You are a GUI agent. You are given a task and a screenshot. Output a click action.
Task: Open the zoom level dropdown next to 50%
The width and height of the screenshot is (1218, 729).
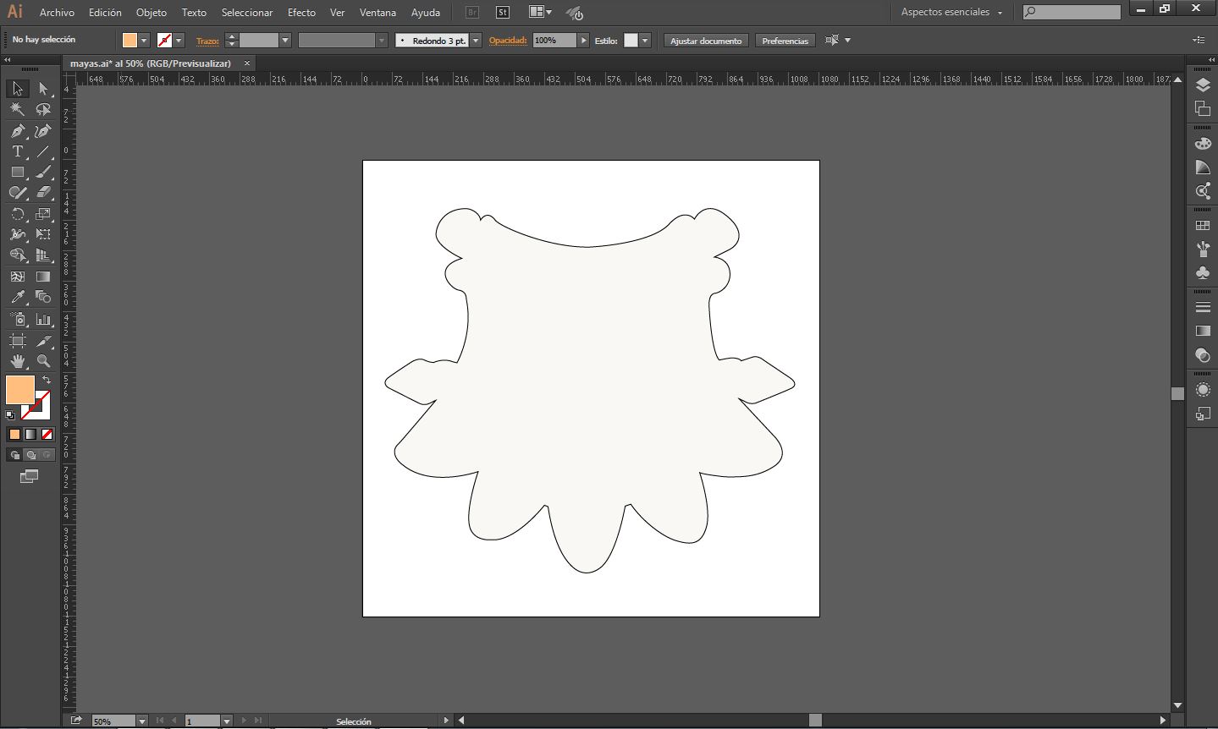coord(141,721)
